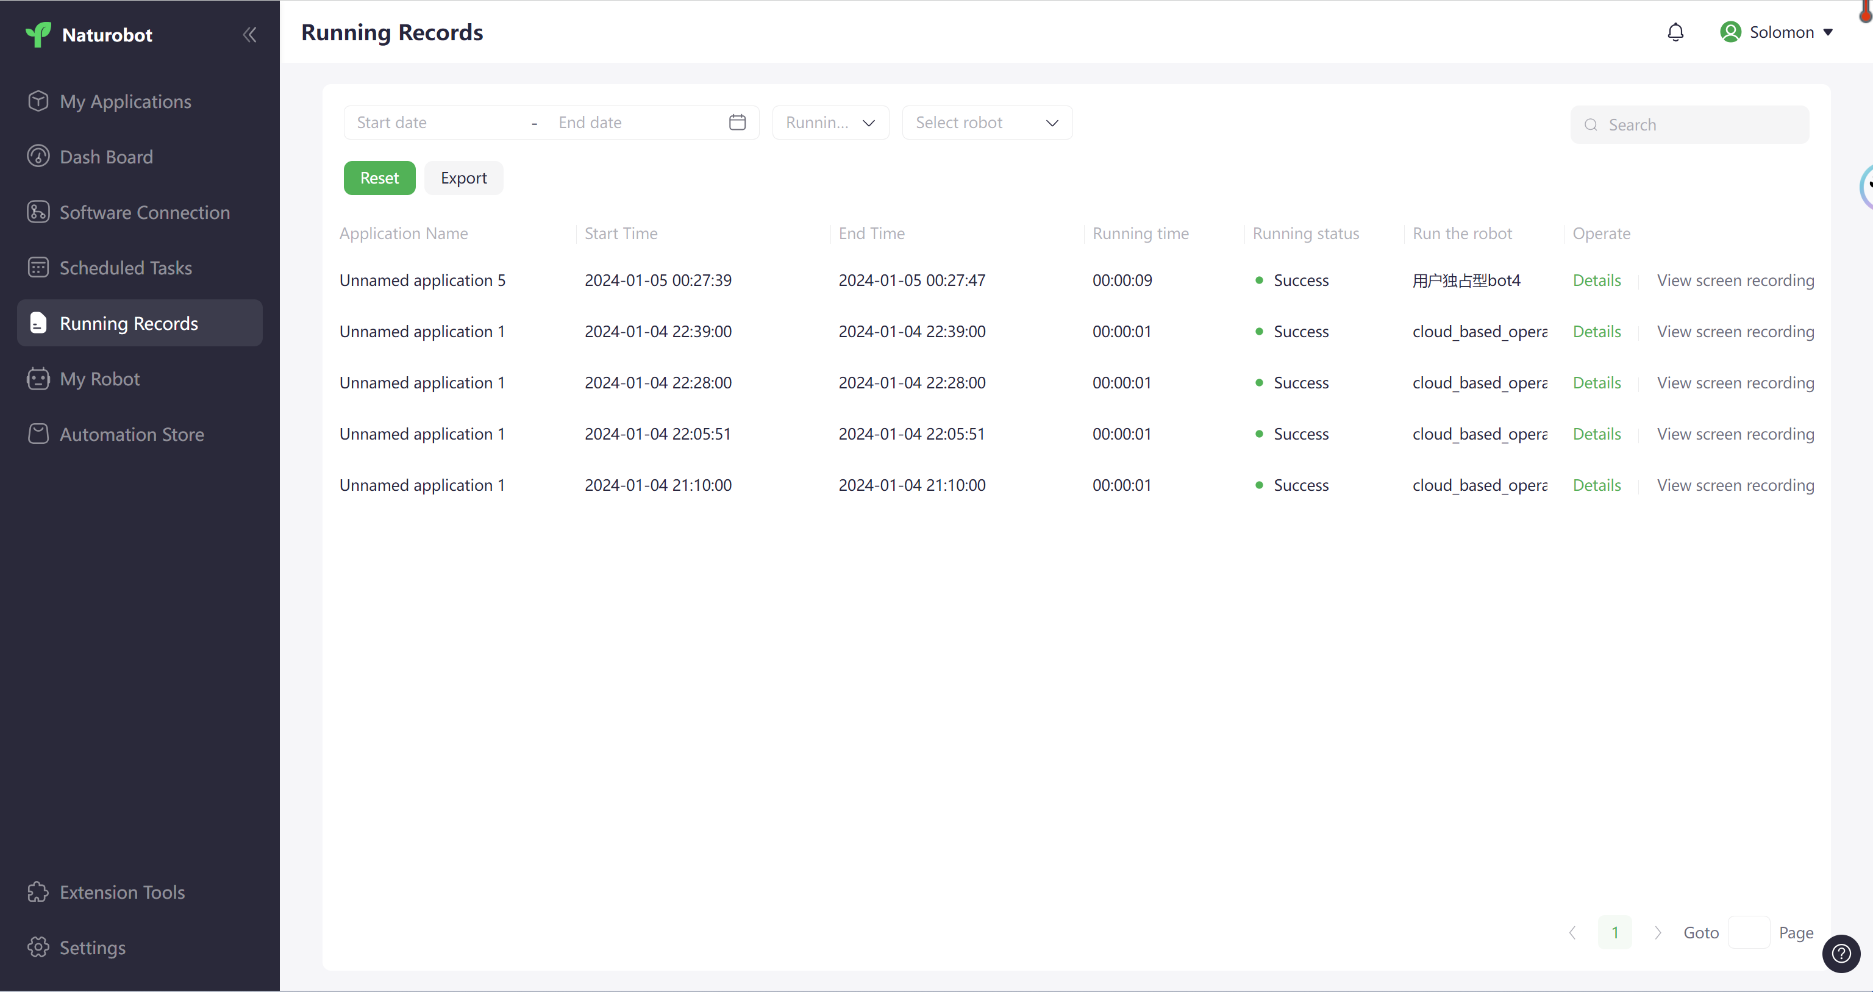1873x992 pixels.
Task: Open Software Connection page
Action: (x=140, y=212)
